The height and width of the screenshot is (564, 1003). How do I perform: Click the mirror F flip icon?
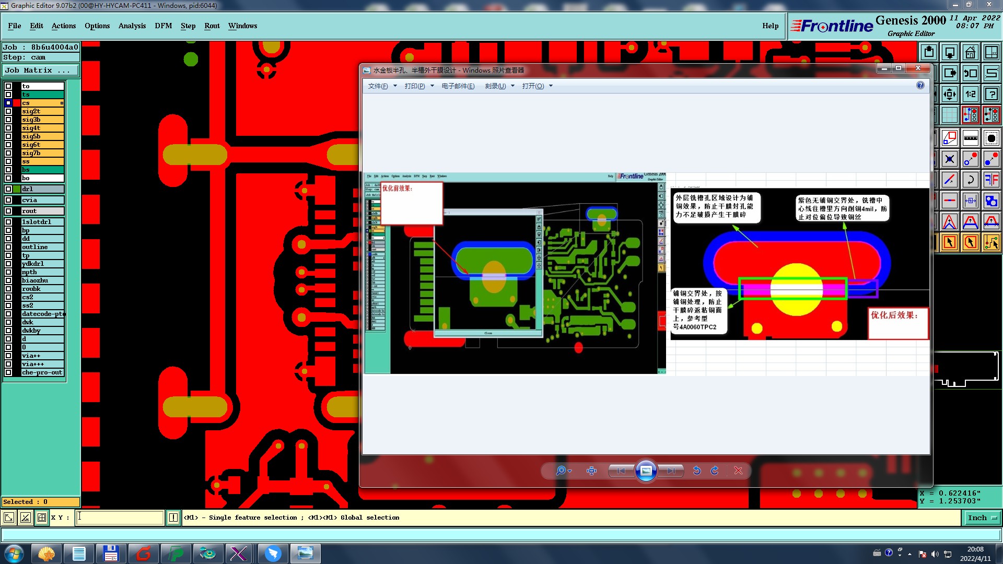991,180
